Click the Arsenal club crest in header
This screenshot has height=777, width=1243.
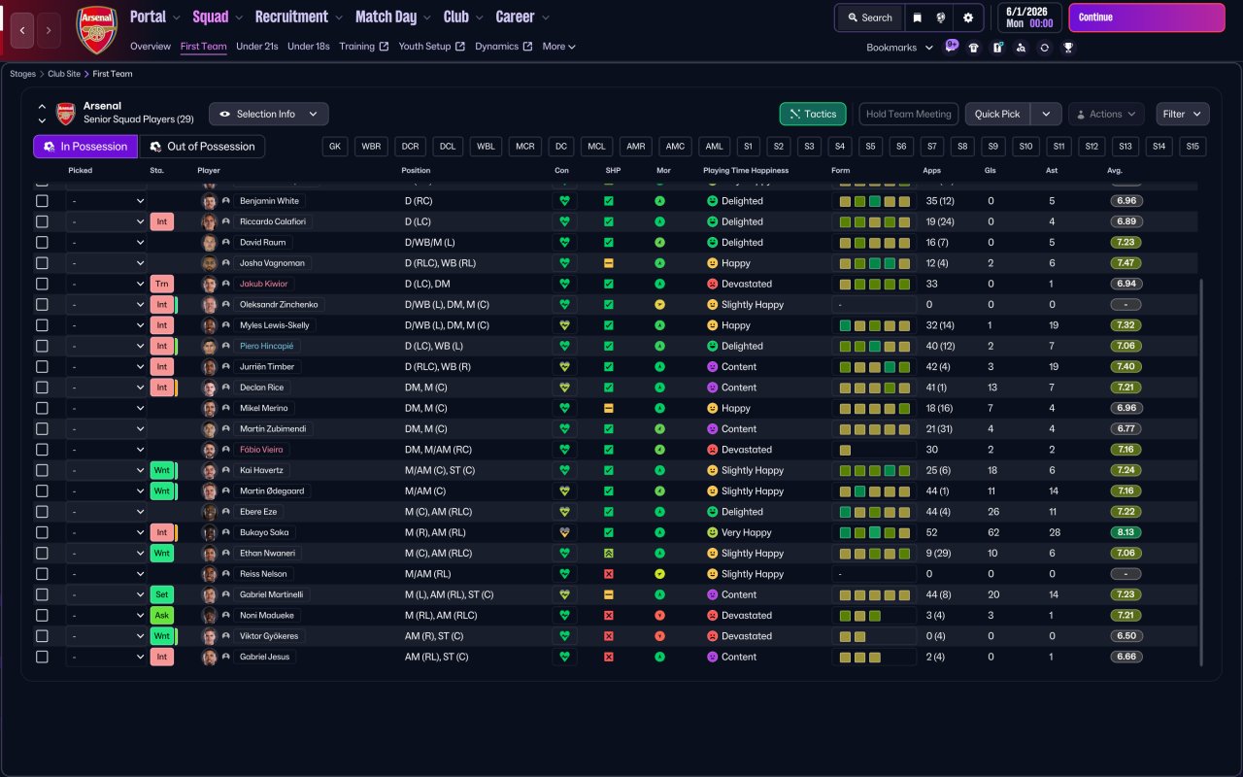click(x=96, y=30)
